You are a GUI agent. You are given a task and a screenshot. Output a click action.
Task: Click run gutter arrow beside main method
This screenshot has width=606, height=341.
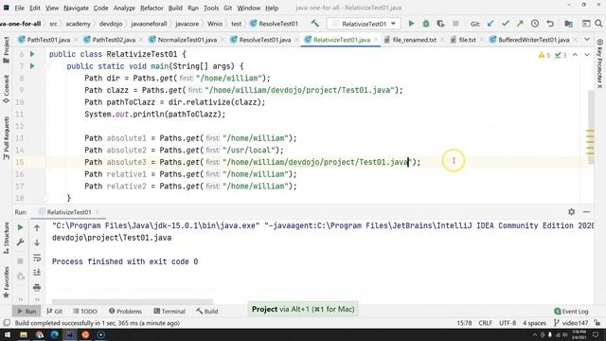tap(32, 66)
